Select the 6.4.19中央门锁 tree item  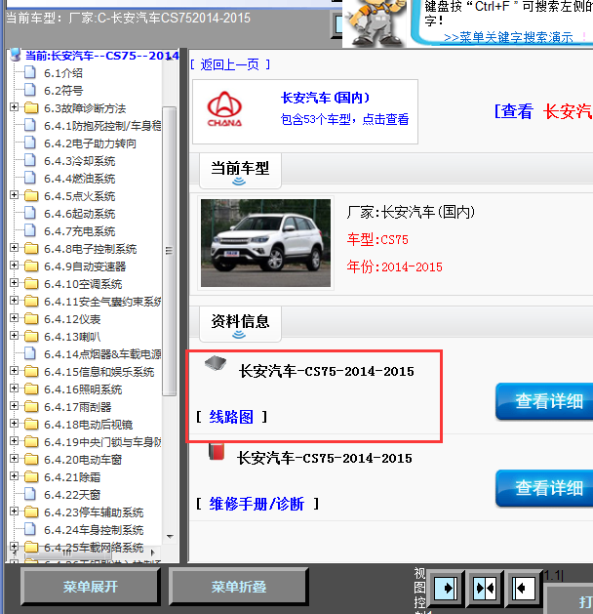pyautogui.click(x=102, y=441)
